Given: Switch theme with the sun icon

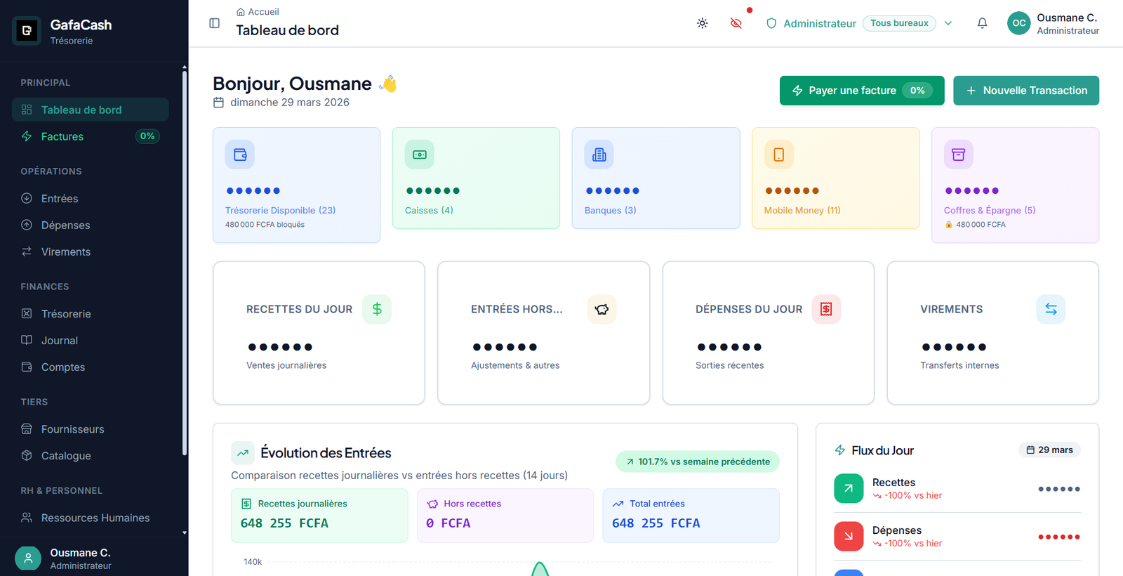Looking at the screenshot, I should 702,23.
